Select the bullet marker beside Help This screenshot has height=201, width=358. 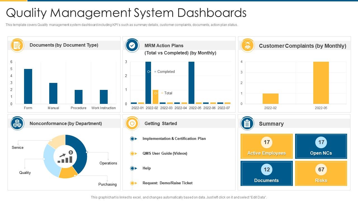tap(133, 168)
